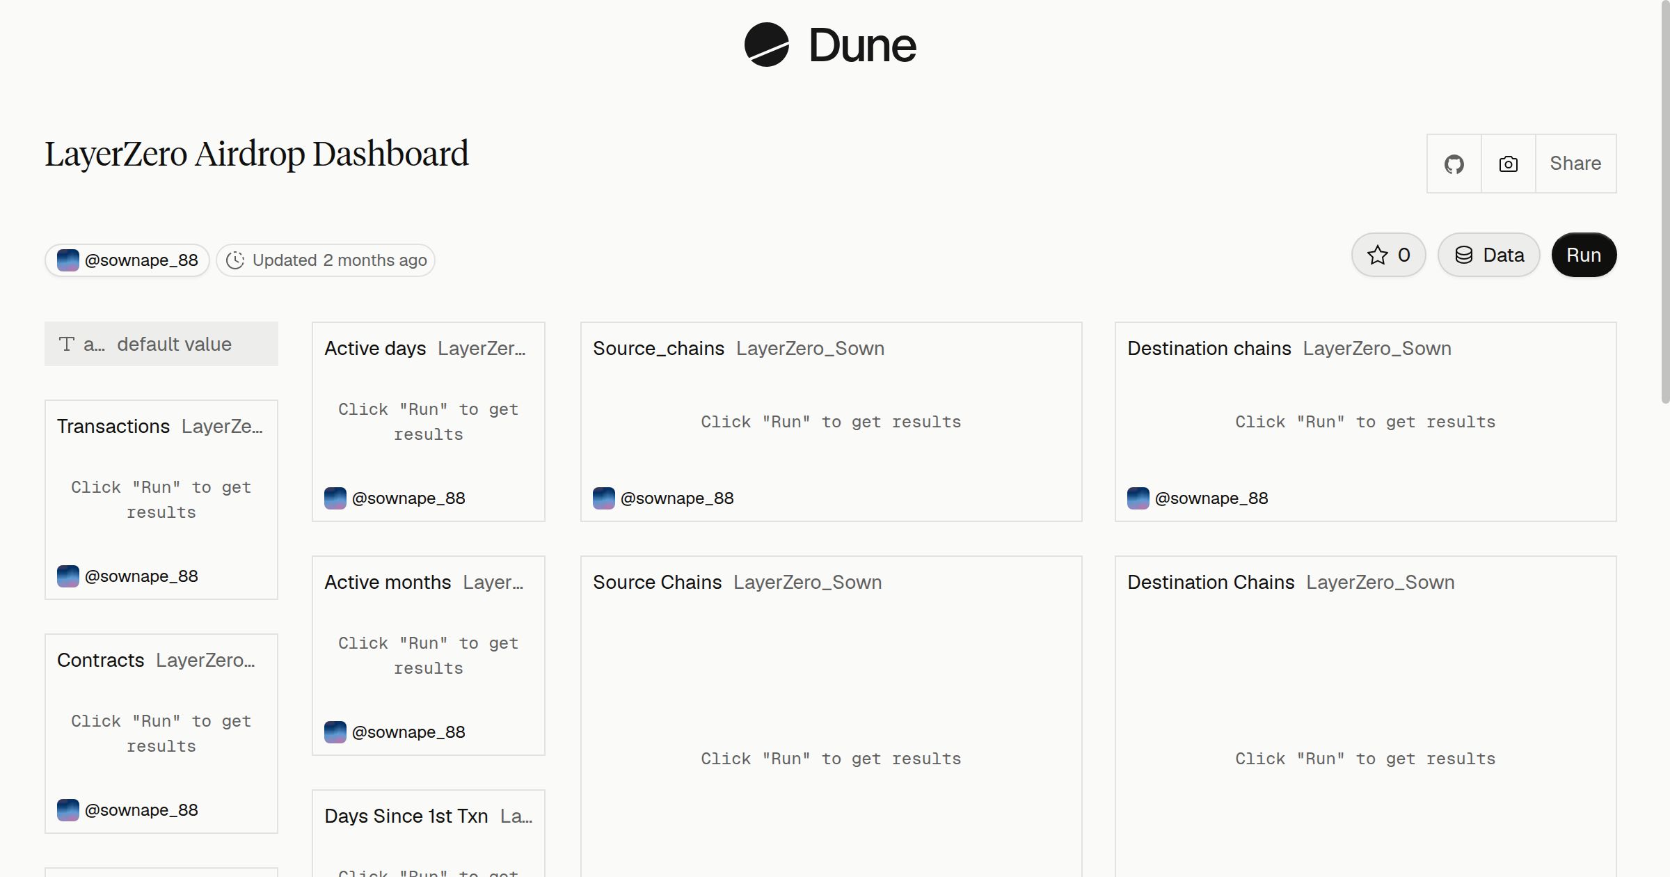Click LayerZero_Sown label in Destination Chains card
The height and width of the screenshot is (877, 1670).
point(1381,582)
